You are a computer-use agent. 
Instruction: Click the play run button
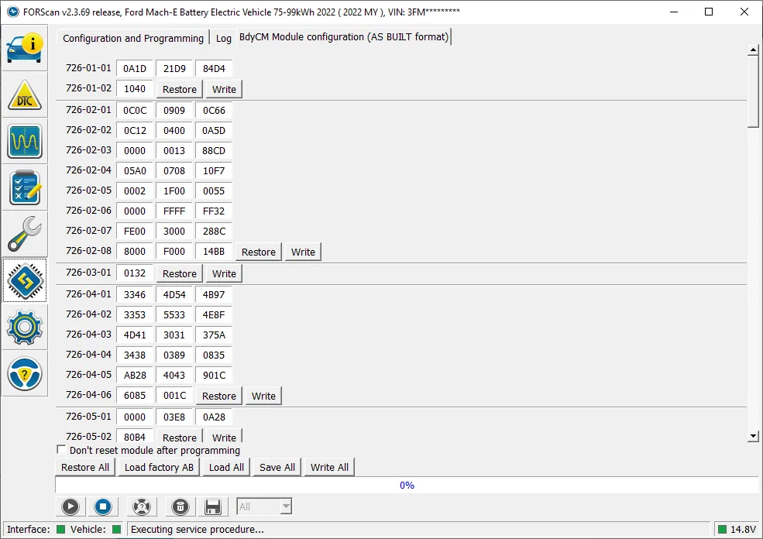click(70, 507)
